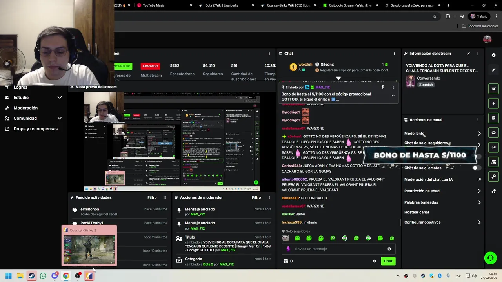Send message with the green Chat button

tap(388, 261)
